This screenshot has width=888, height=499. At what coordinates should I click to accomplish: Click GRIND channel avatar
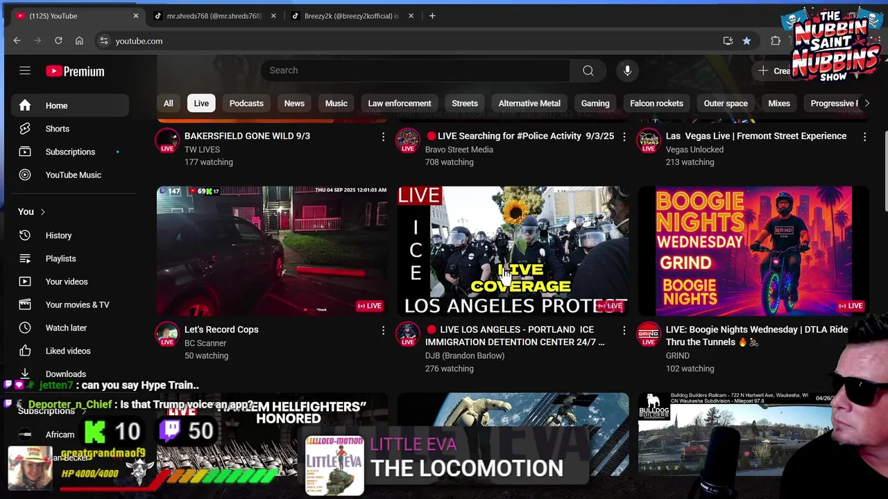pos(649,334)
